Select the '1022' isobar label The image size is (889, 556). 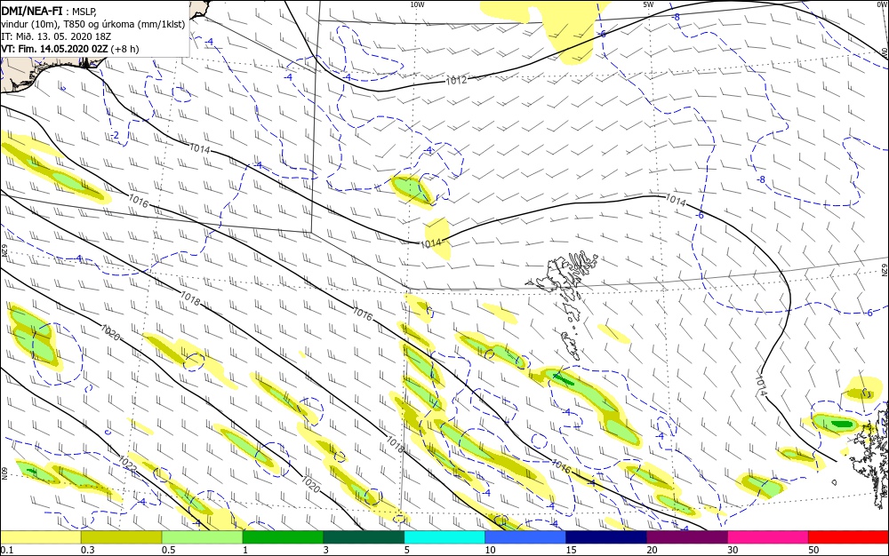point(127,463)
